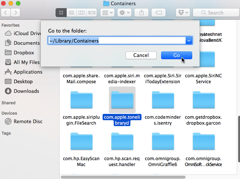This screenshot has height=179, width=240.
Task: Click the com.apple.SiriNCService folder name
Action: coord(203,78)
